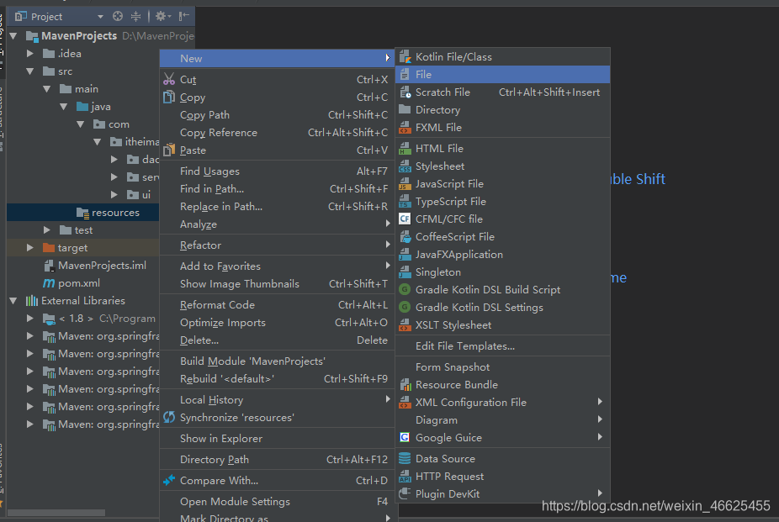
Task: Click the Singleton template icon
Action: (405, 272)
